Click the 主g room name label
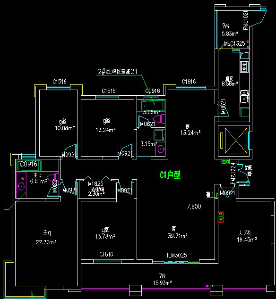The image size is (276, 299). [x=47, y=233]
